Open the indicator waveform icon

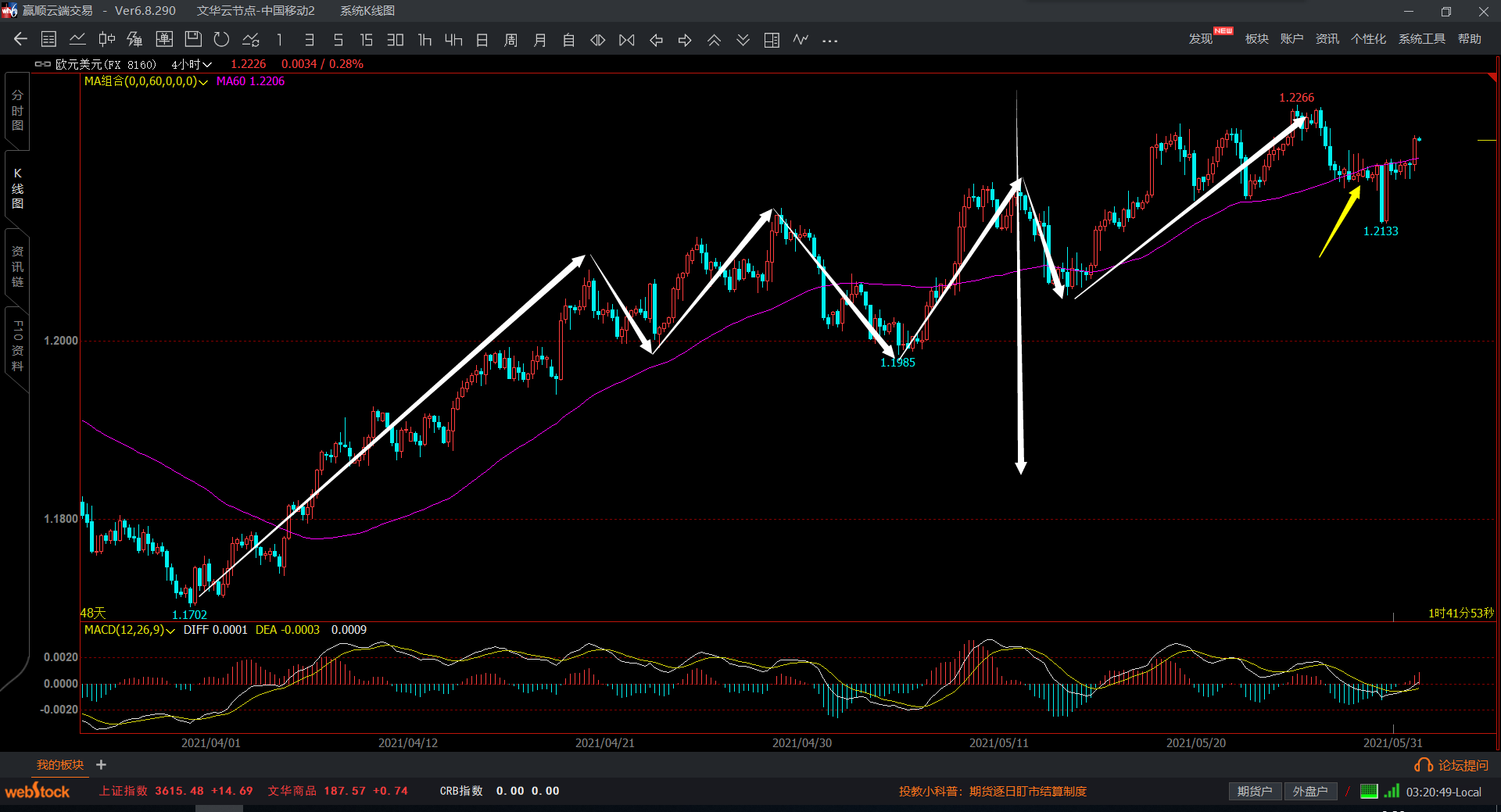click(x=801, y=39)
